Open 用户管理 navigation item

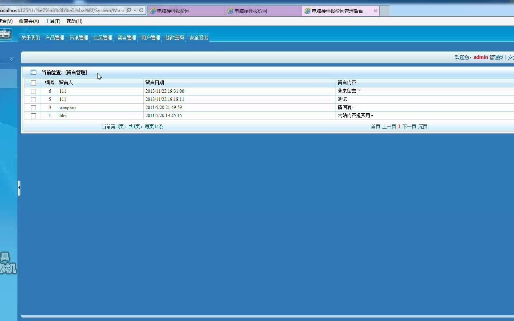point(151,38)
